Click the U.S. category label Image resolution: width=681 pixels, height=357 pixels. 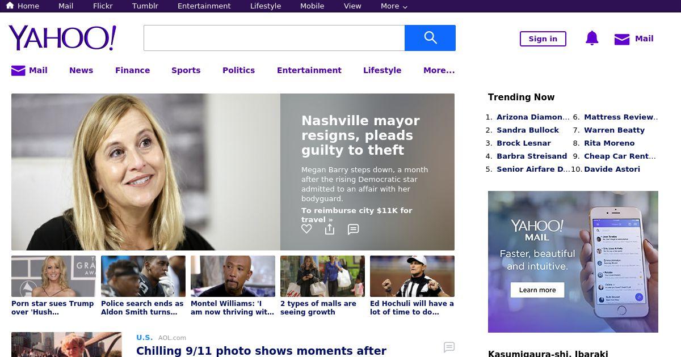tap(144, 338)
